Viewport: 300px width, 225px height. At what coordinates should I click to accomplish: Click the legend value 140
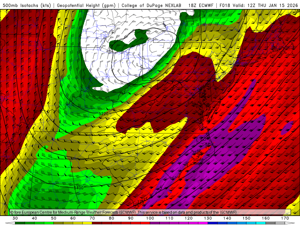point(227,218)
